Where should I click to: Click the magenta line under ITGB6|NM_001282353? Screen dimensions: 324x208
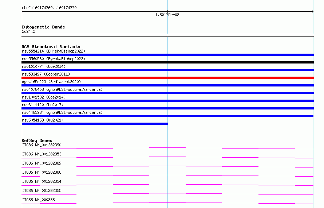pyautogui.click(x=167, y=157)
